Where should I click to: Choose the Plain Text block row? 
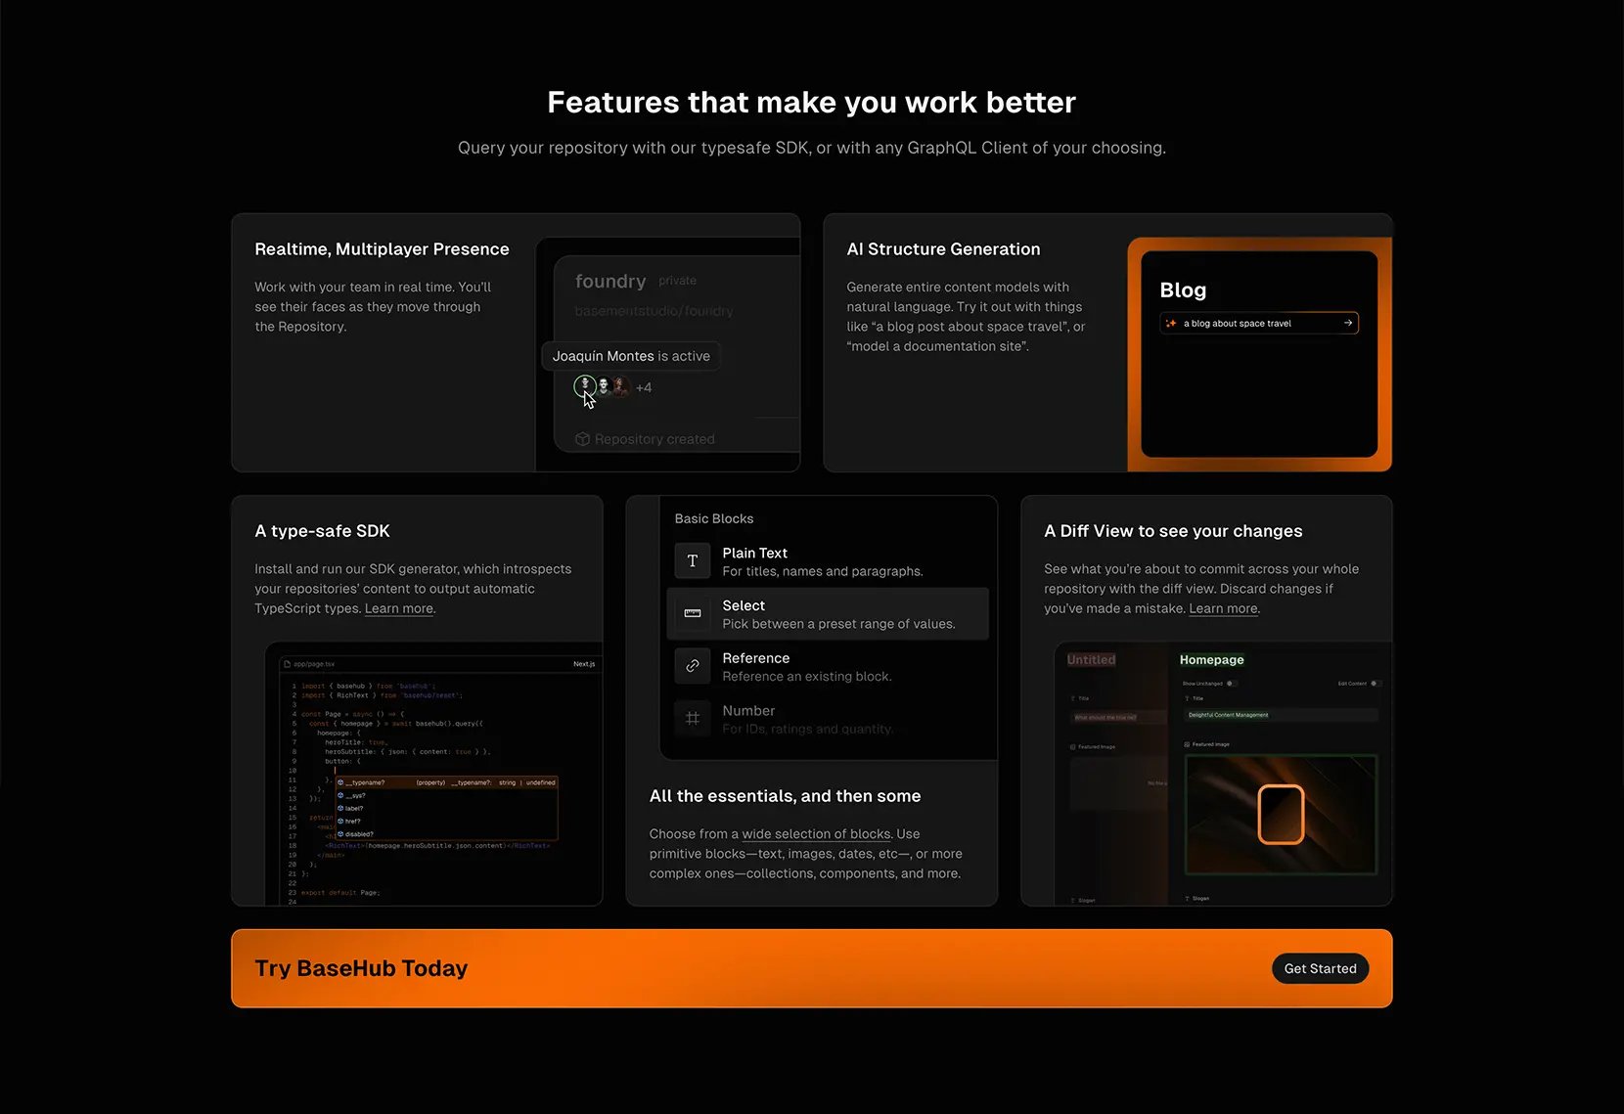(x=828, y=561)
